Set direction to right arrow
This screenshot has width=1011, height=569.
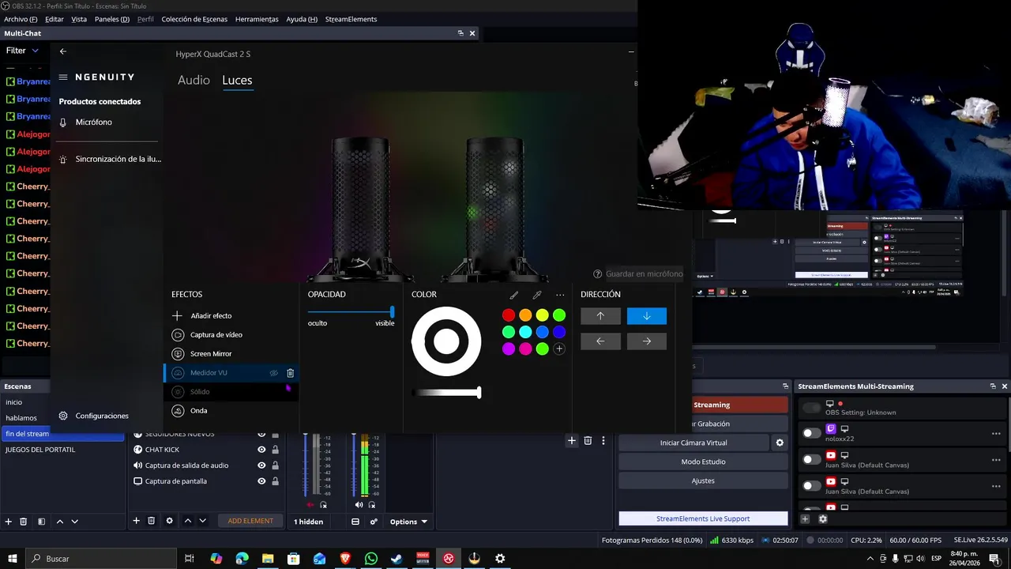[647, 341]
